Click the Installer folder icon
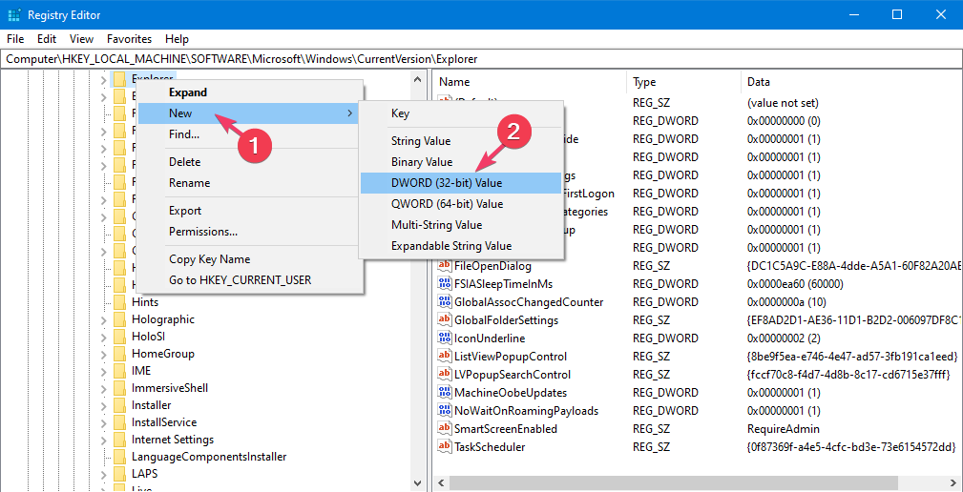 (119, 405)
